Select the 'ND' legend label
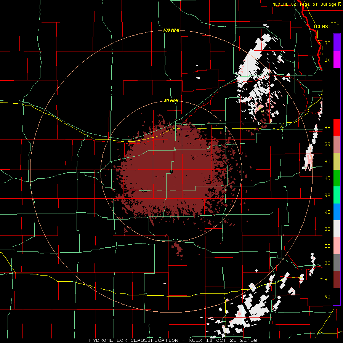343x343 pixels. point(327,297)
